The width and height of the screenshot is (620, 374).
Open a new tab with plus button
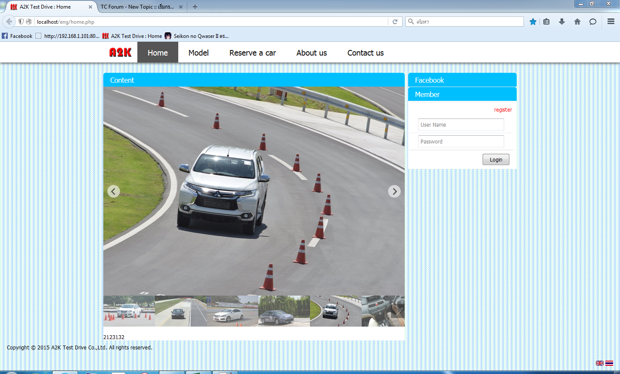(x=195, y=7)
